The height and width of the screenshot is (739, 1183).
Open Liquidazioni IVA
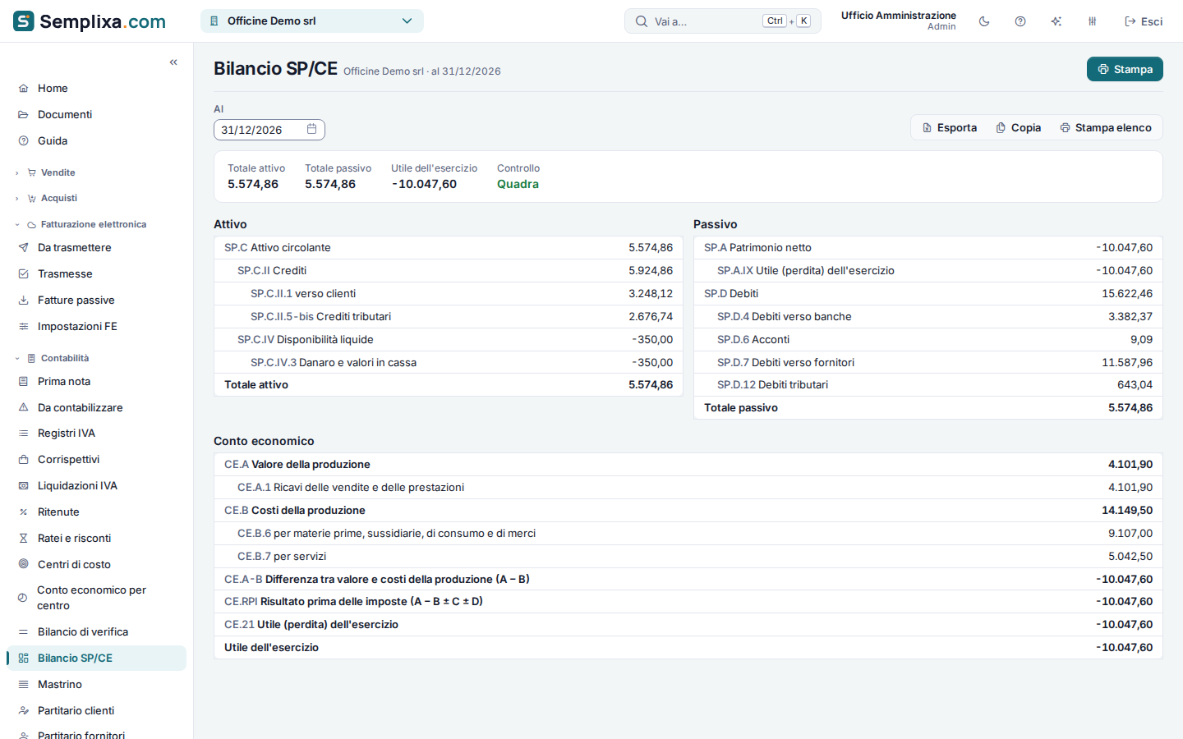click(x=96, y=485)
